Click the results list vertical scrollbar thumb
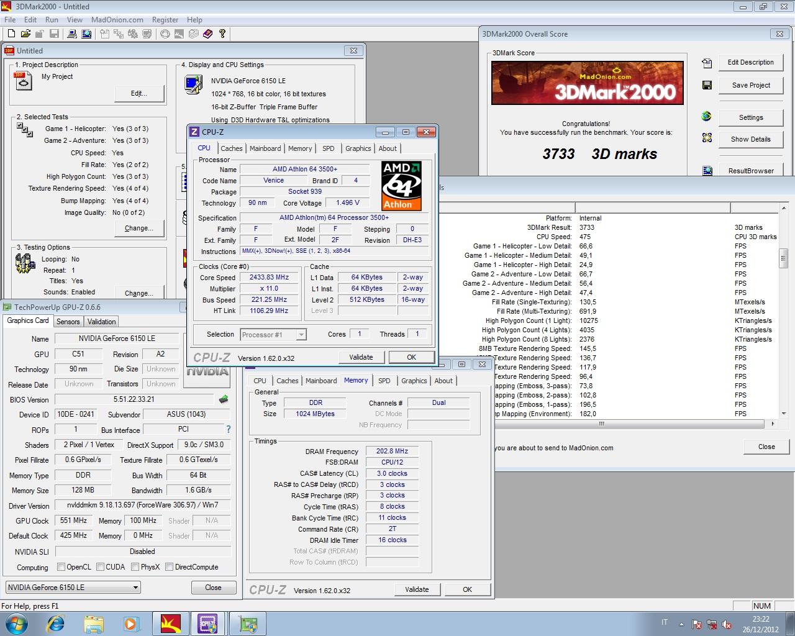795x636 pixels. click(783, 257)
